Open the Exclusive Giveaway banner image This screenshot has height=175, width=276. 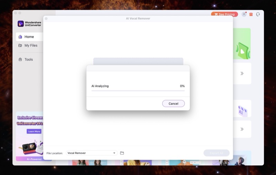pos(30,136)
